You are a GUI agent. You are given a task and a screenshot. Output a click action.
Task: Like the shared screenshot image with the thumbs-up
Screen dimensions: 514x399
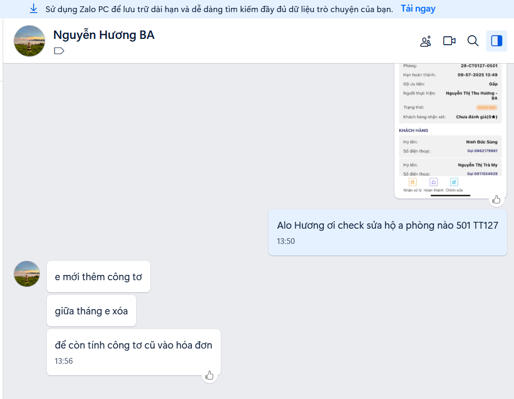tap(496, 199)
